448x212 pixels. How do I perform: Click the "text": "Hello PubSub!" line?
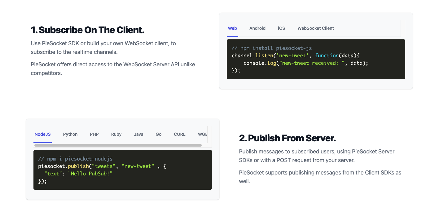78,174
